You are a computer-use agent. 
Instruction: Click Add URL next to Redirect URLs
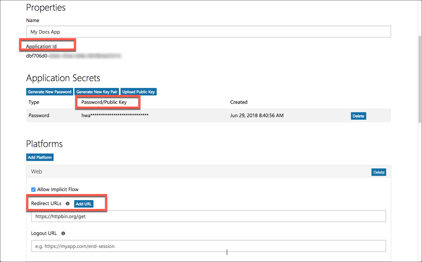(83, 204)
